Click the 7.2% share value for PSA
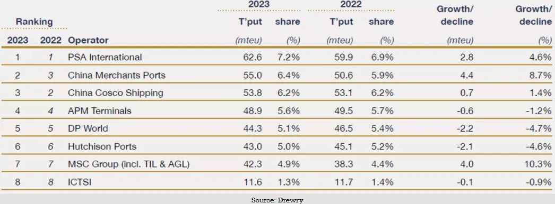The width and height of the screenshot is (555, 204). [288, 57]
